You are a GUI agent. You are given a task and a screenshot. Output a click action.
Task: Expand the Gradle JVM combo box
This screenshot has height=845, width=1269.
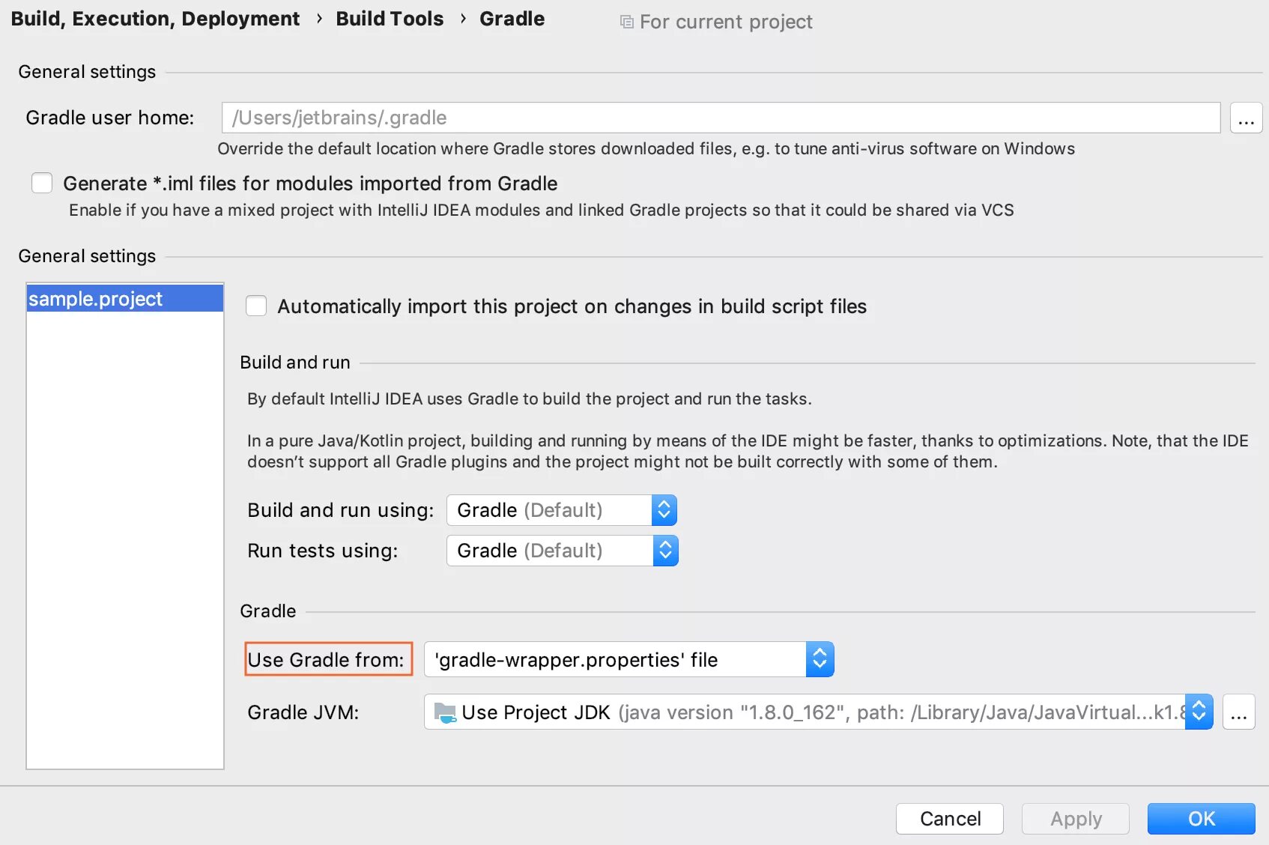pyautogui.click(x=818, y=712)
